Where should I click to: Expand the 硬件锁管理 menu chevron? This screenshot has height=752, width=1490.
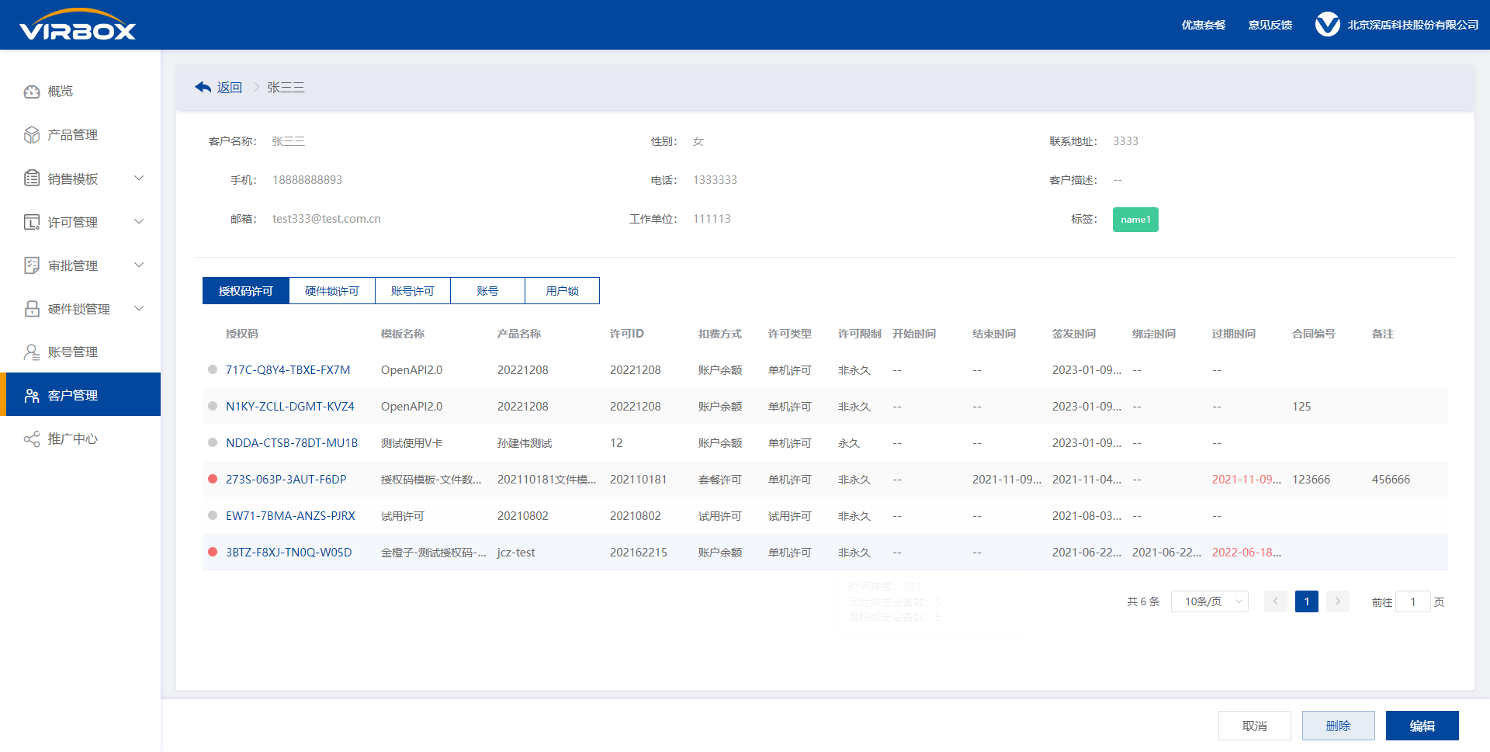[x=139, y=309]
